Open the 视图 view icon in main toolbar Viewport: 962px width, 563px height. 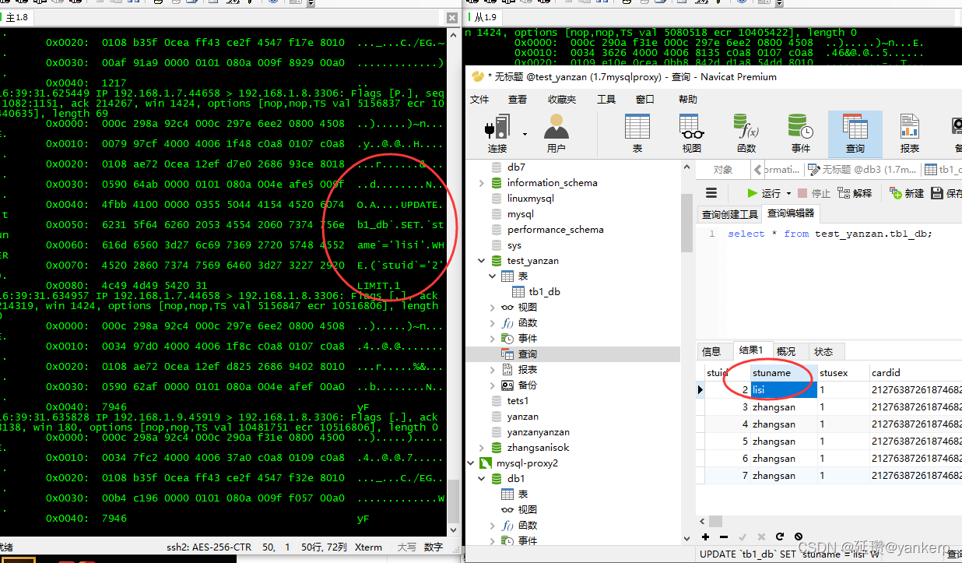pyautogui.click(x=691, y=132)
